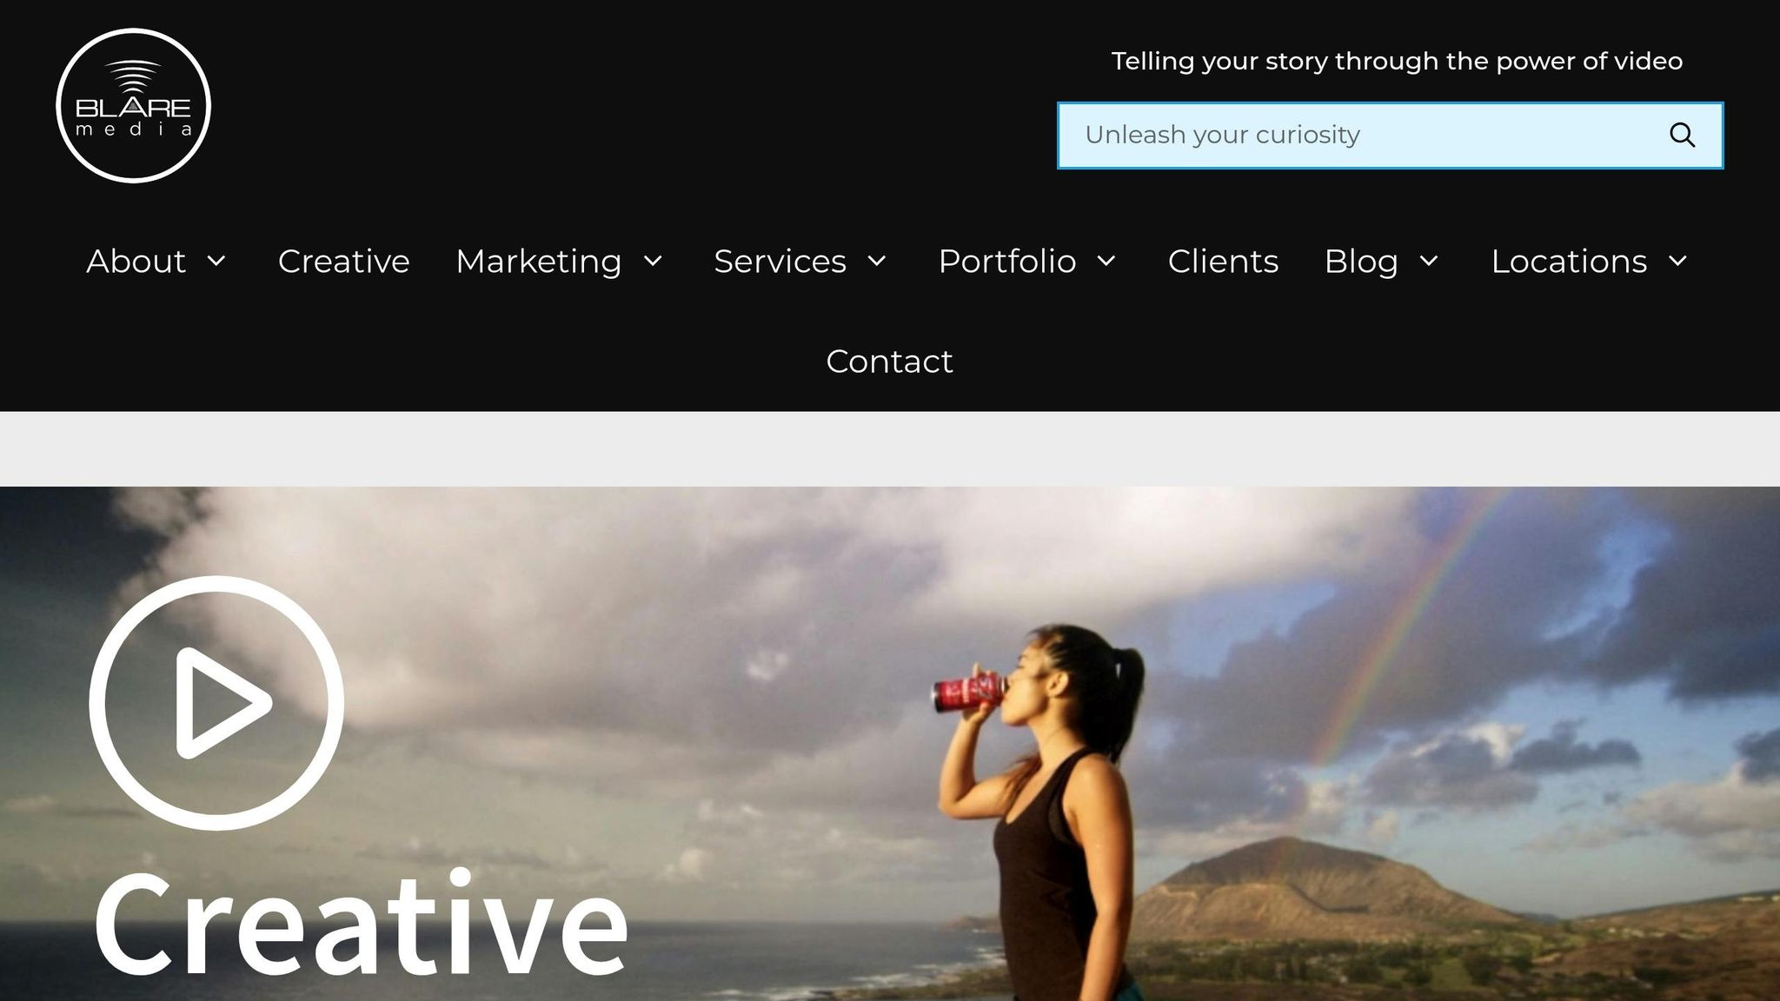
Task: Visit the Blog nav link
Action: 1361,261
